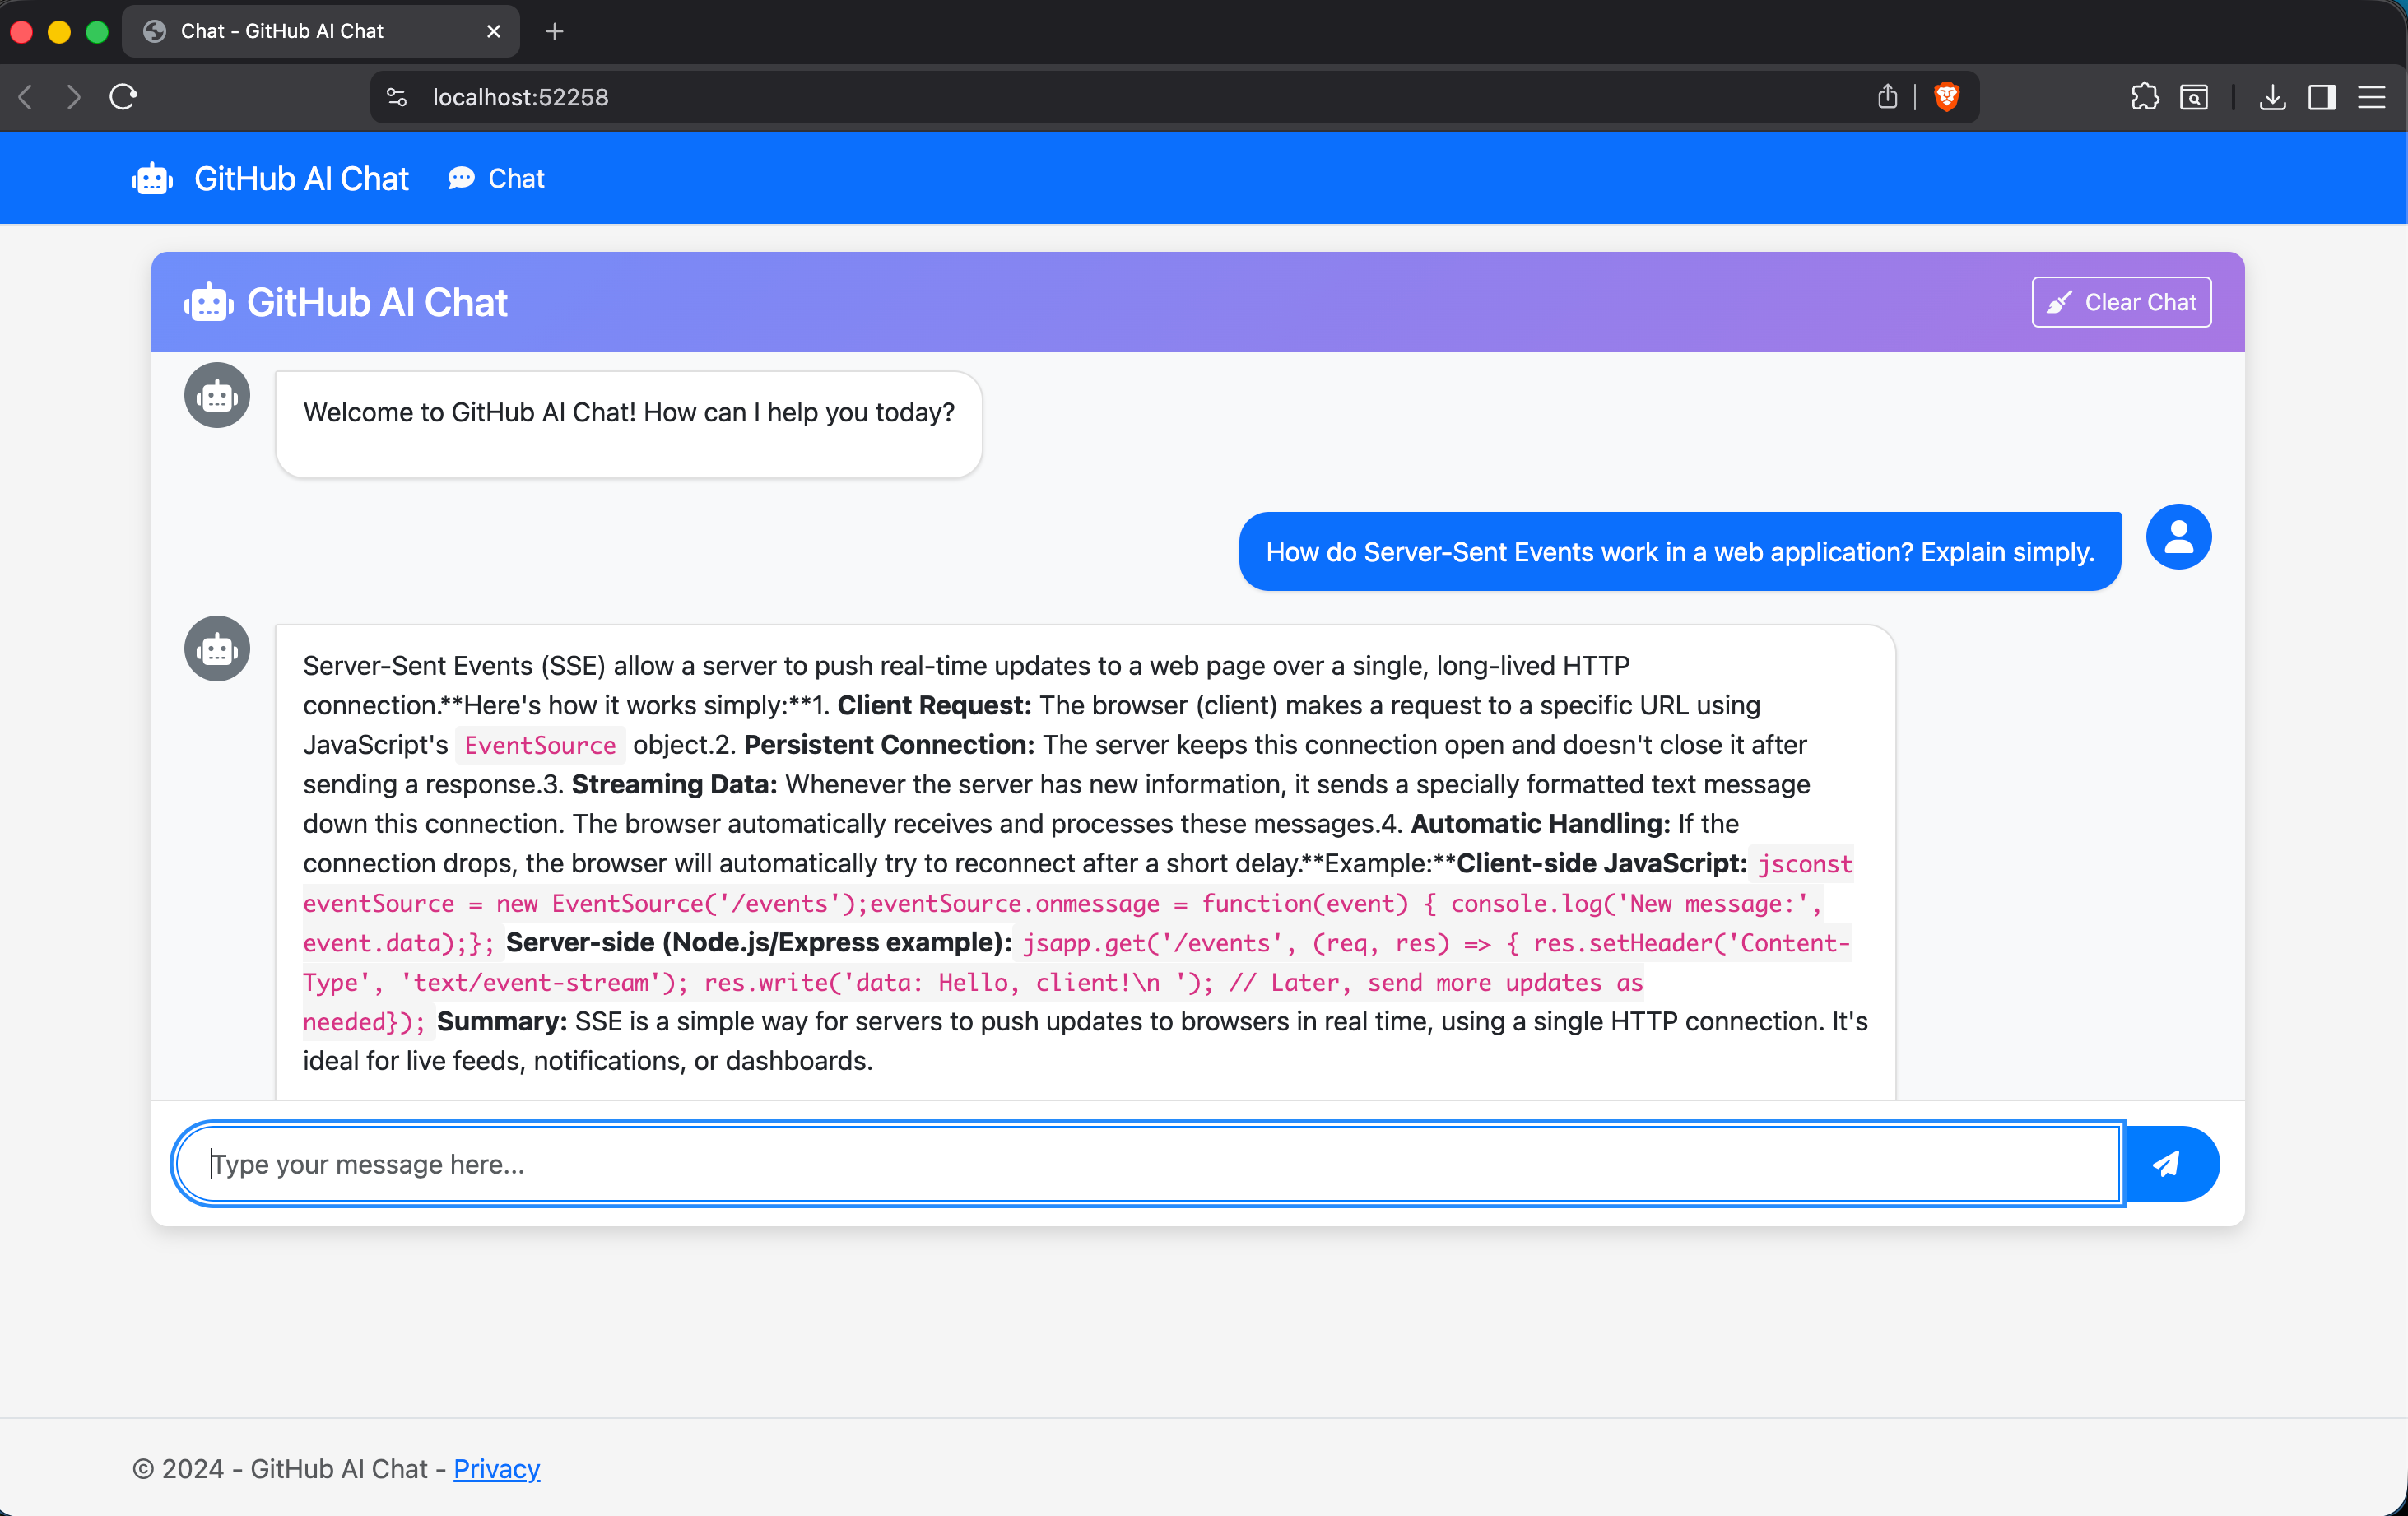Click the share icon in the browser toolbar
Viewport: 2408px width, 1516px height.
(1887, 97)
